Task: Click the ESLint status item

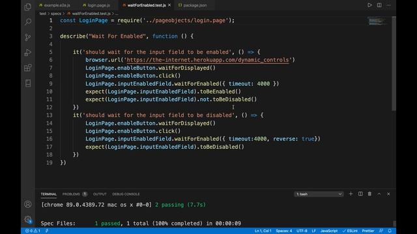Action: (350, 231)
